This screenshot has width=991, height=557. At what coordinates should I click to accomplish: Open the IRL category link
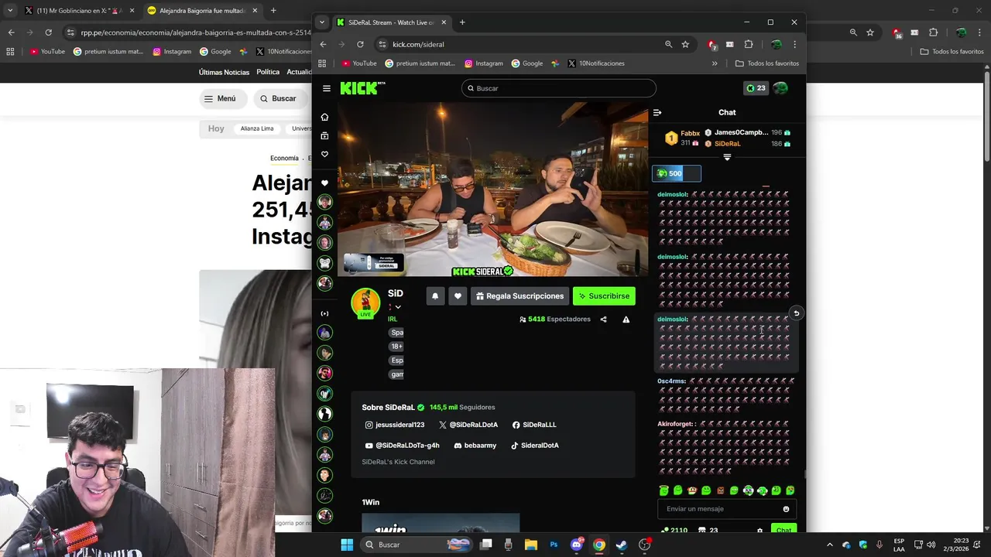[x=393, y=319]
